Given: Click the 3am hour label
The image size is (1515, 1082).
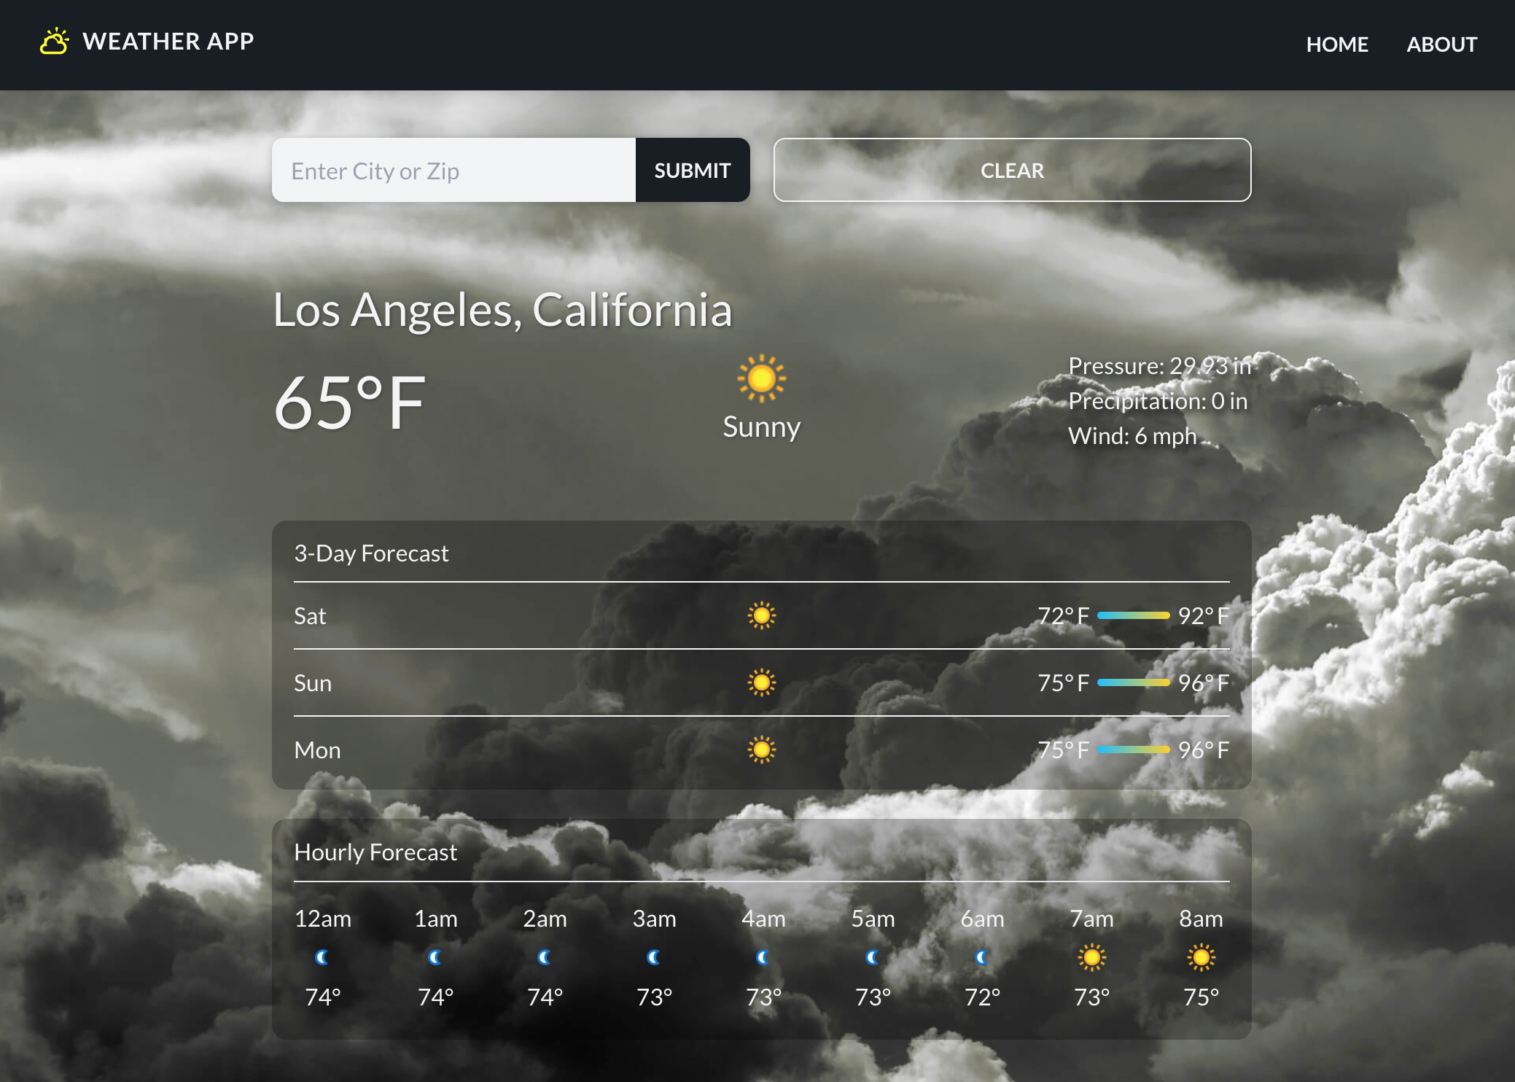Looking at the screenshot, I should click(x=654, y=919).
